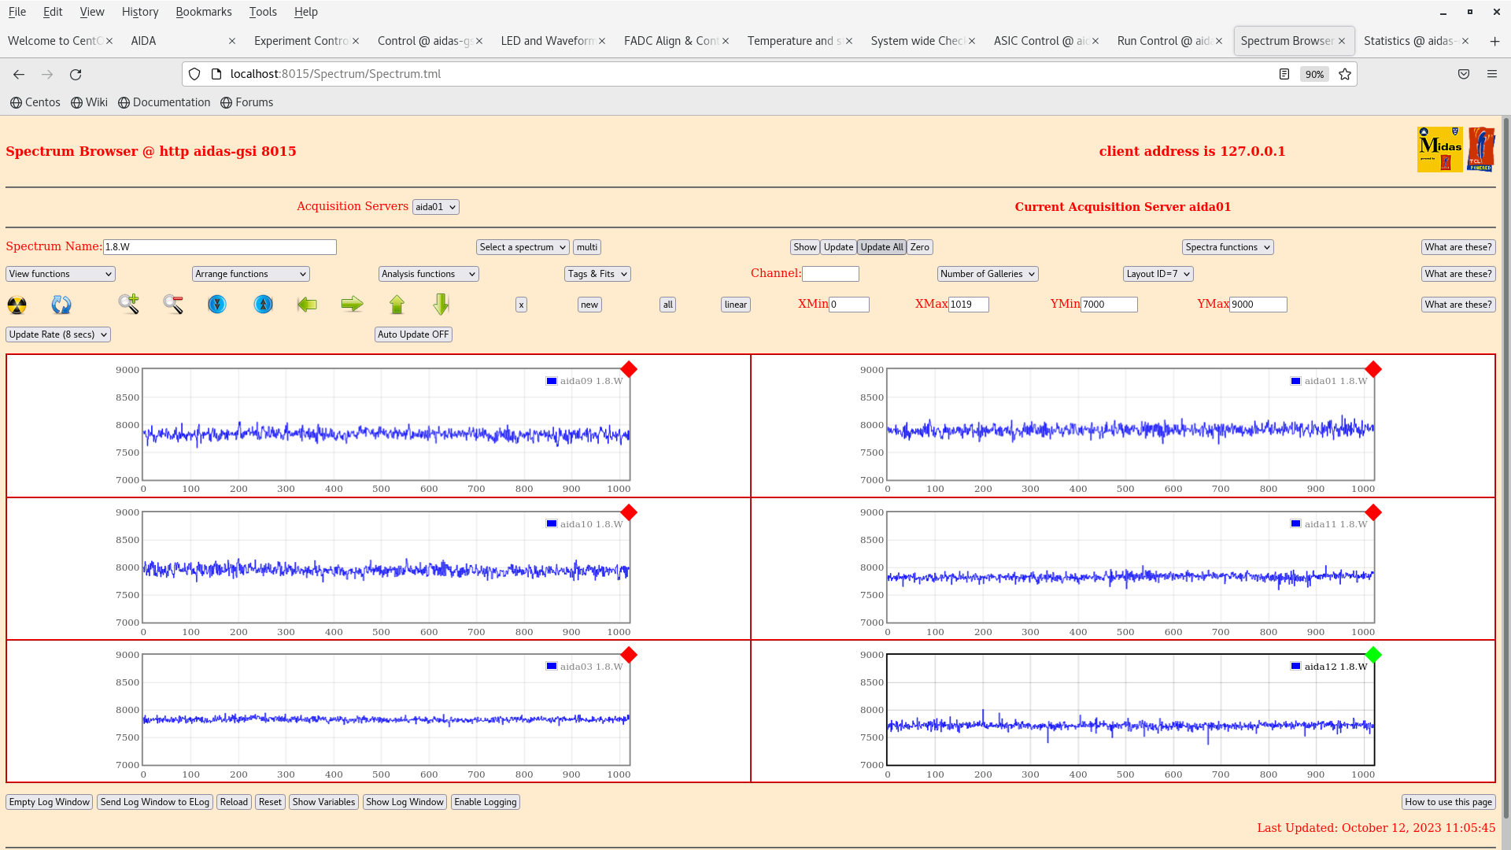1511x850 pixels.
Task: Toggle the linear scale button
Action: [x=735, y=305]
